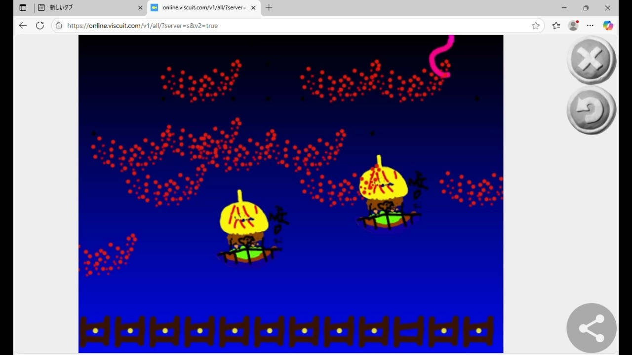Open the tab actions menu
The height and width of the screenshot is (355, 632).
tap(23, 8)
